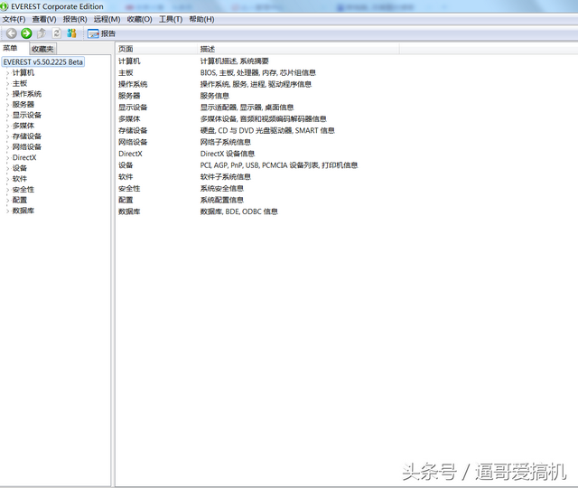
Task: Click the 报告 toolbar button
Action: (101, 34)
